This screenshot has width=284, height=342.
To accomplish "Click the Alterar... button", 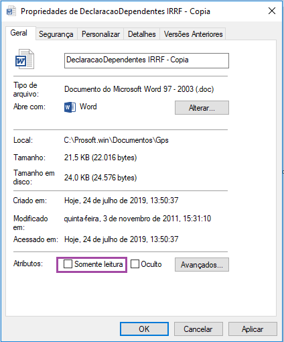I will coord(202,108).
